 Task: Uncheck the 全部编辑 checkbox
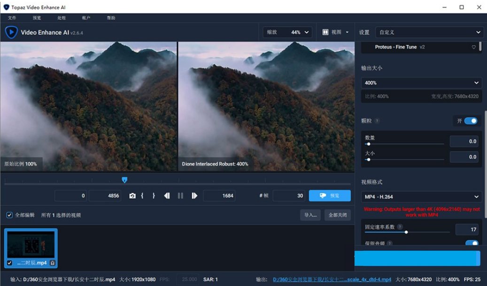pos(9,215)
